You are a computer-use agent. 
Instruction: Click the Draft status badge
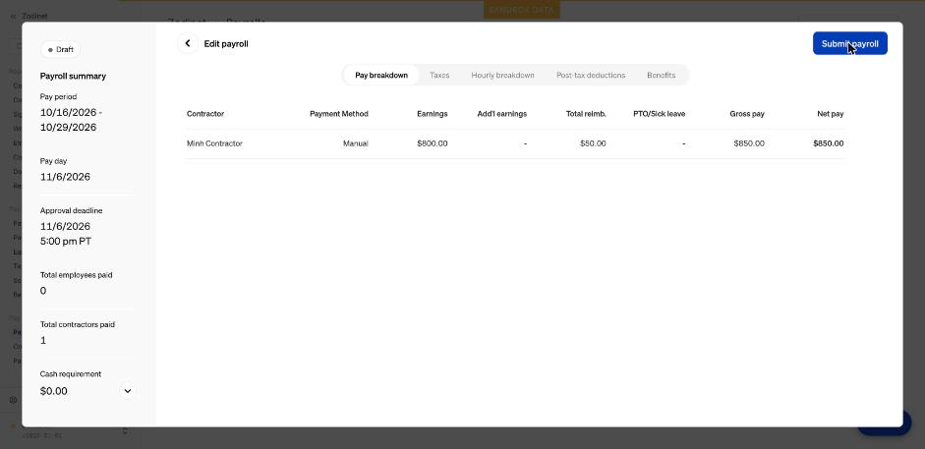(61, 49)
